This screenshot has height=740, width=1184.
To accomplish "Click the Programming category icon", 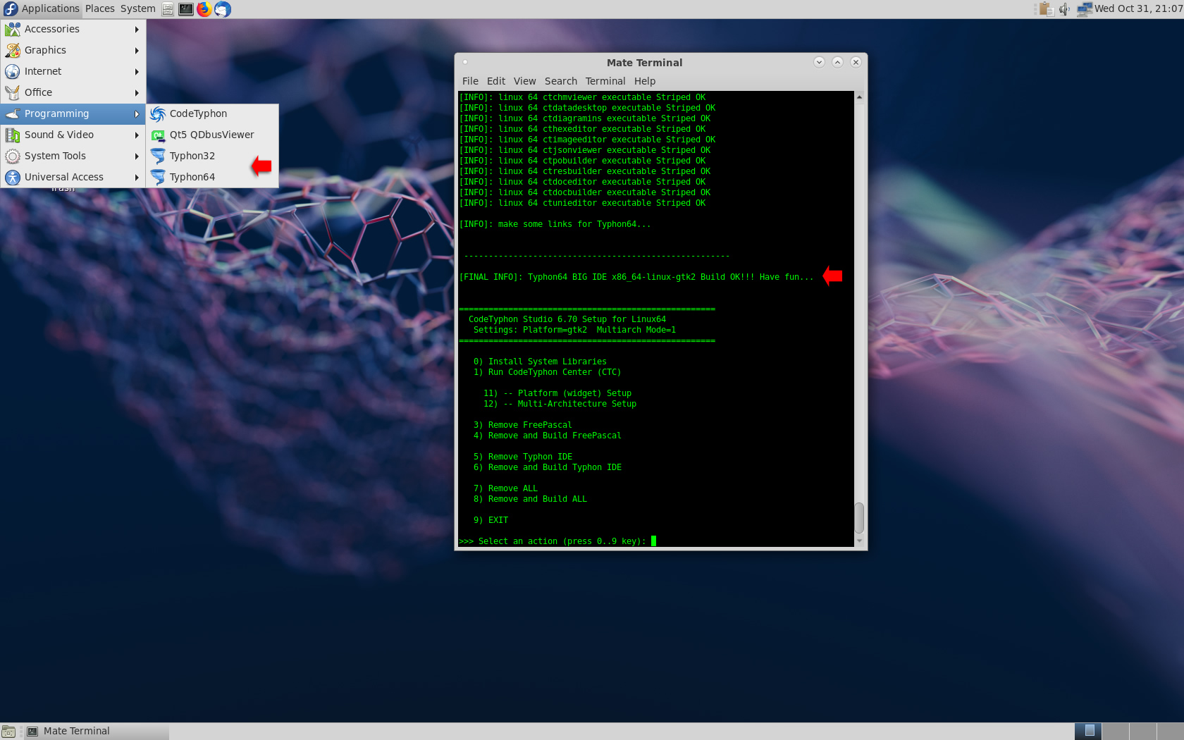I will coord(13,113).
